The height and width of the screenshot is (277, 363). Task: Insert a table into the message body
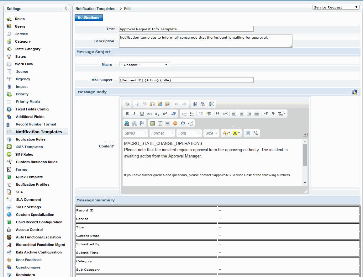tap(160, 123)
